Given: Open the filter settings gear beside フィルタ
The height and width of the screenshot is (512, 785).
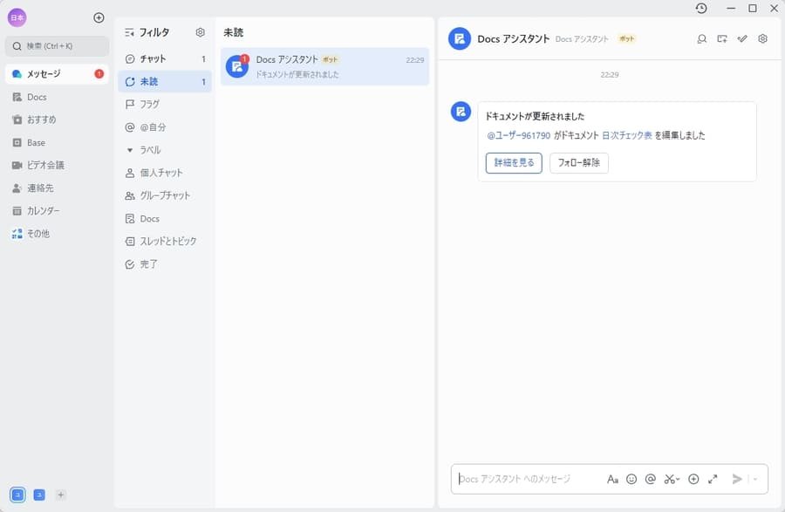Looking at the screenshot, I should [x=200, y=31].
